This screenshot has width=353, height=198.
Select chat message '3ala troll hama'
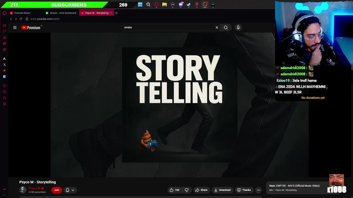(304, 81)
